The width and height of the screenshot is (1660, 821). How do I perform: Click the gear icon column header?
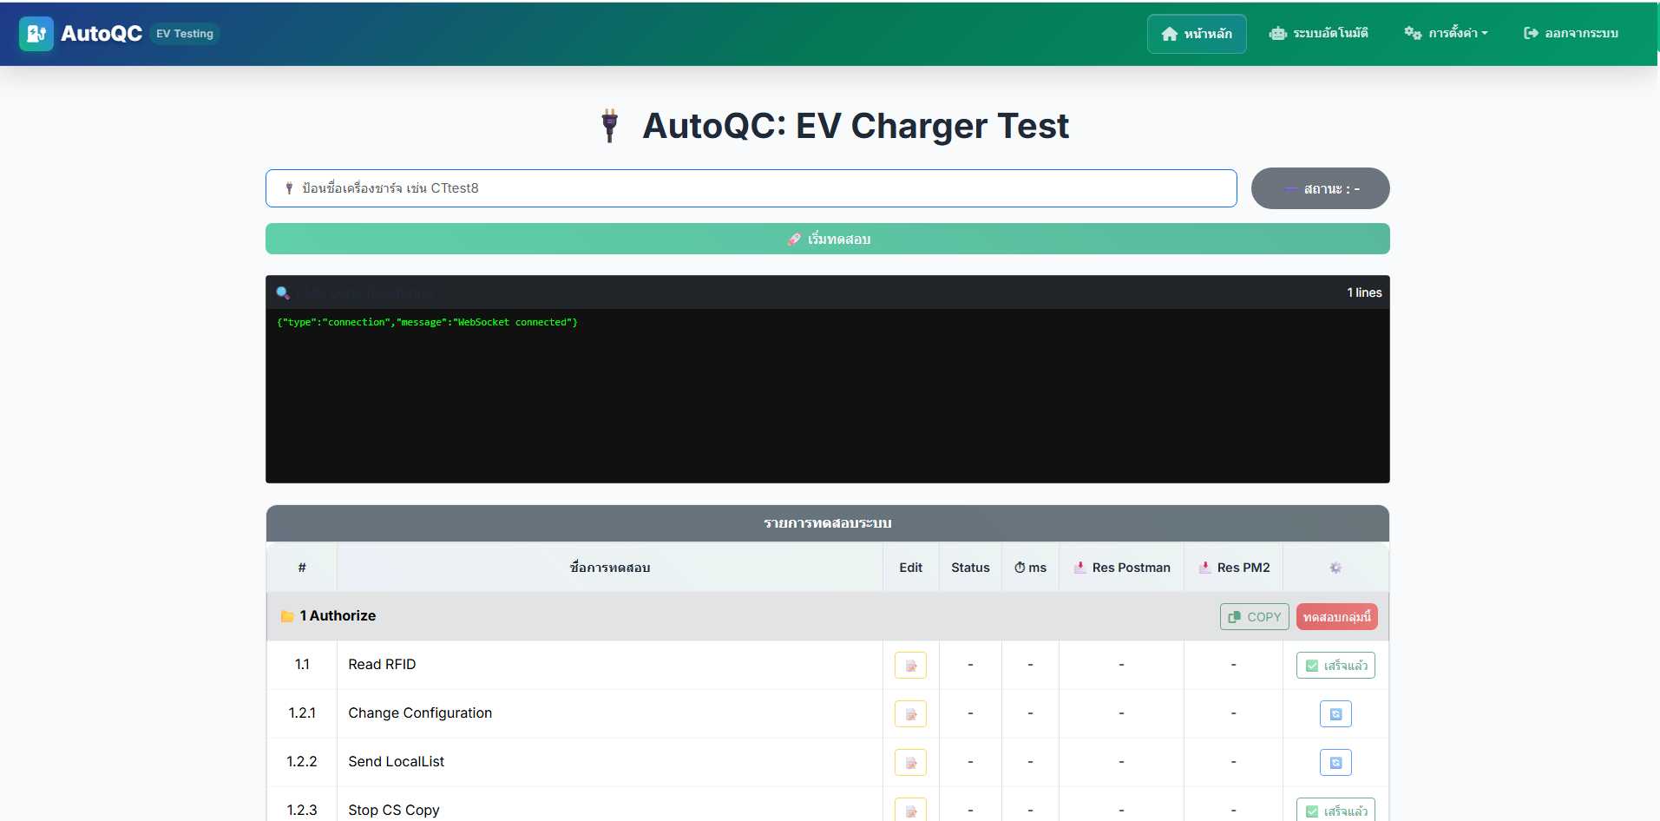click(x=1335, y=568)
